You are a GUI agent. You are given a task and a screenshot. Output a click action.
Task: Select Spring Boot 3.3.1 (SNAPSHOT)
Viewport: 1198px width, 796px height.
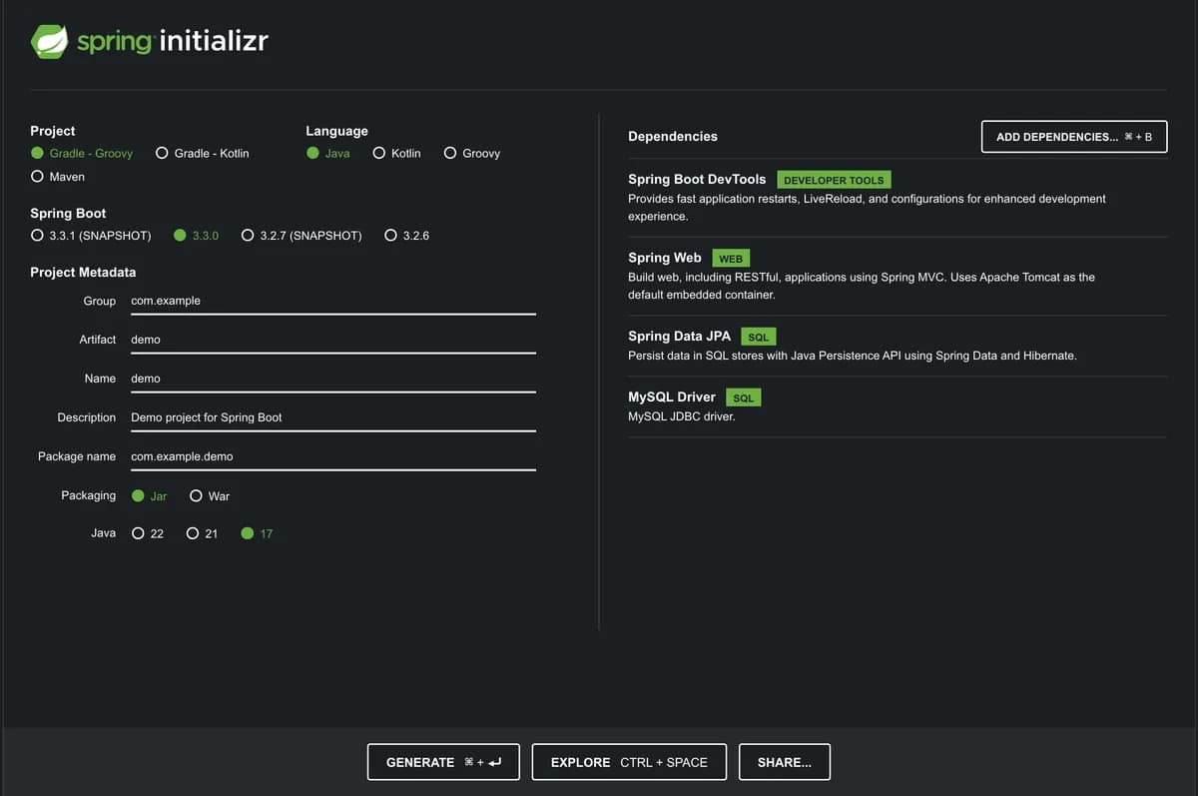click(x=91, y=235)
